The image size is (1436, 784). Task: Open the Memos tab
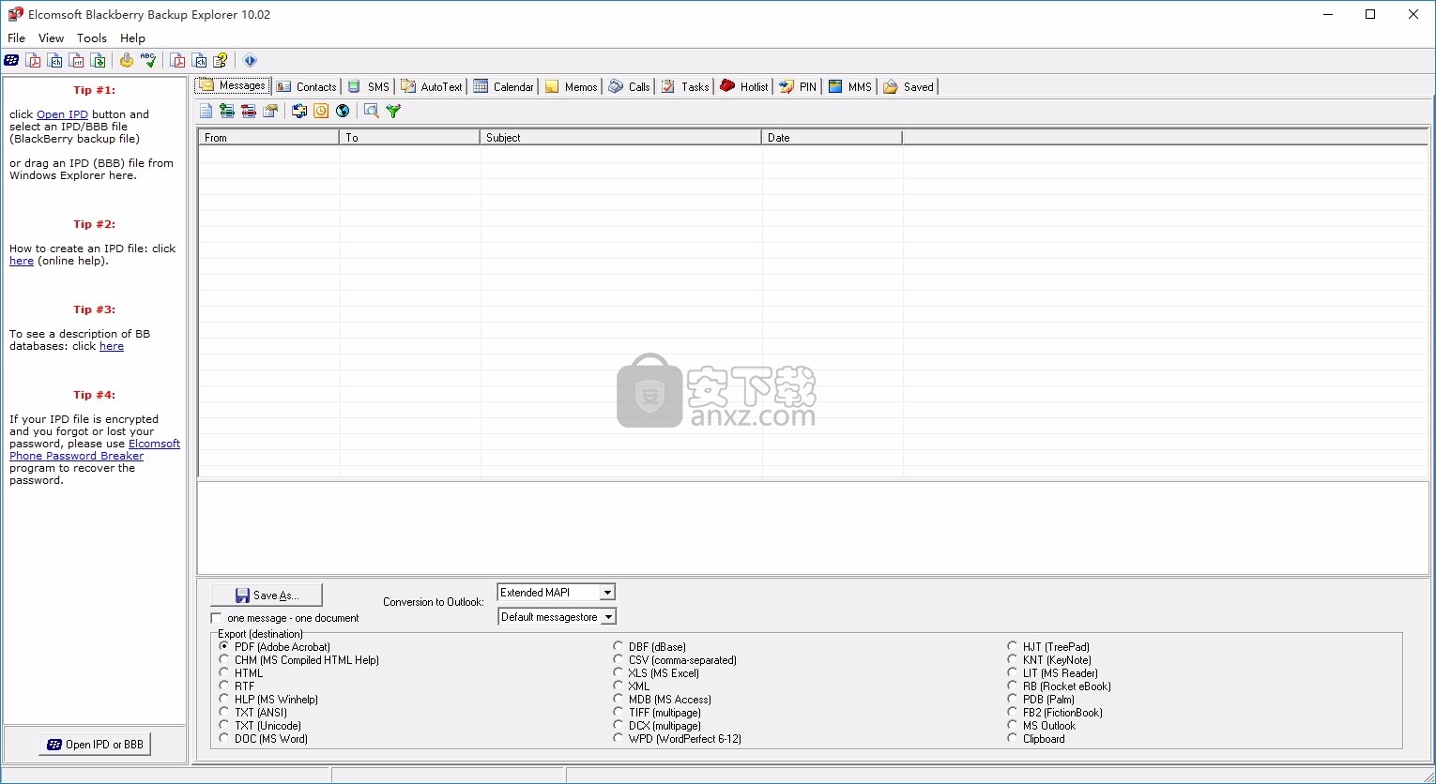tap(571, 86)
